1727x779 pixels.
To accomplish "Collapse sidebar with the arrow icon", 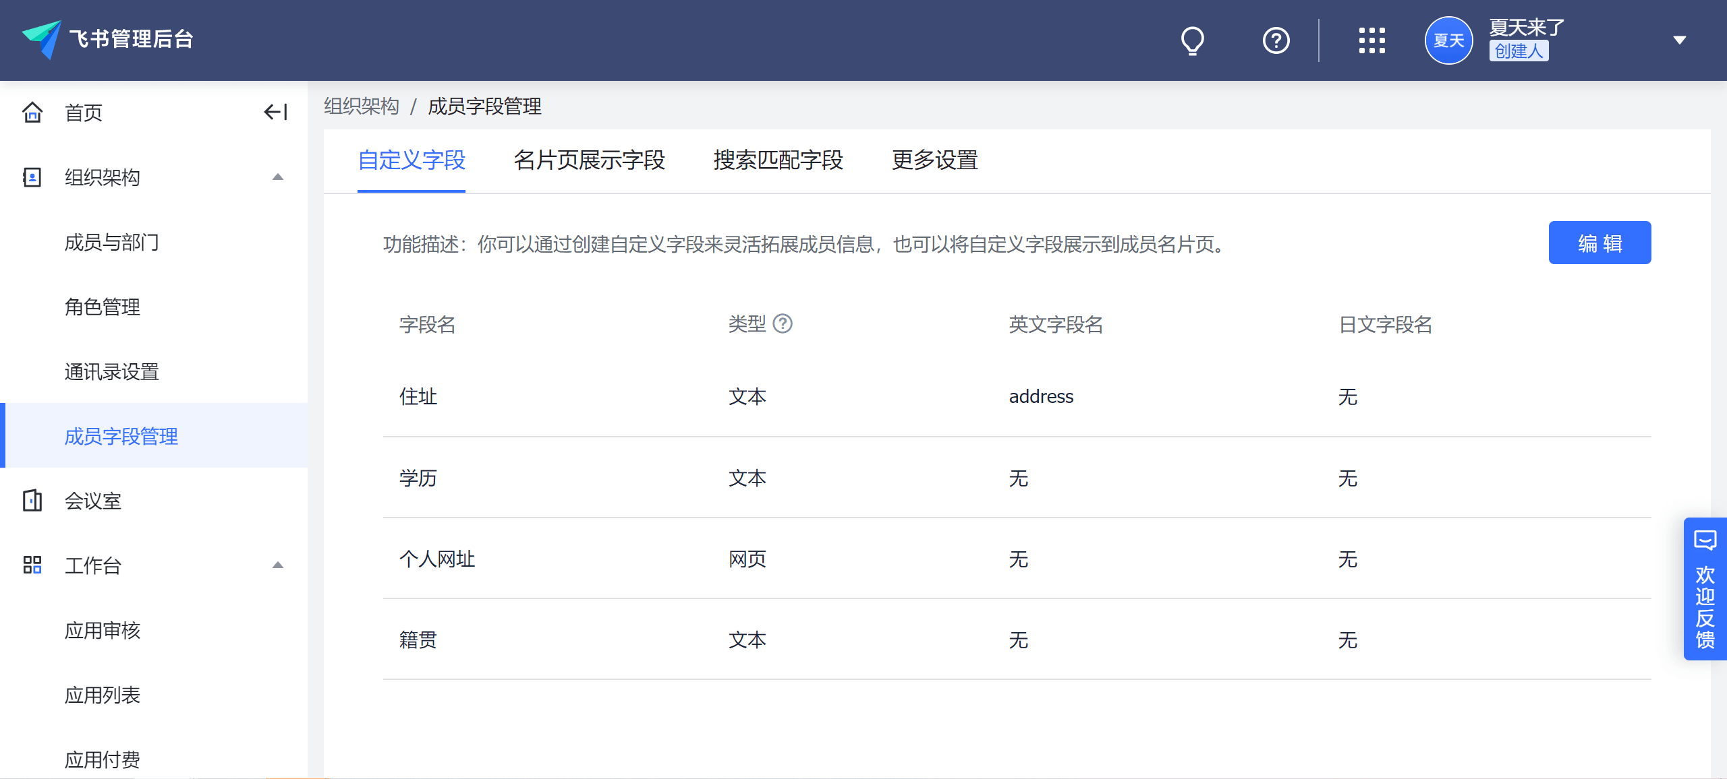I will tap(275, 112).
